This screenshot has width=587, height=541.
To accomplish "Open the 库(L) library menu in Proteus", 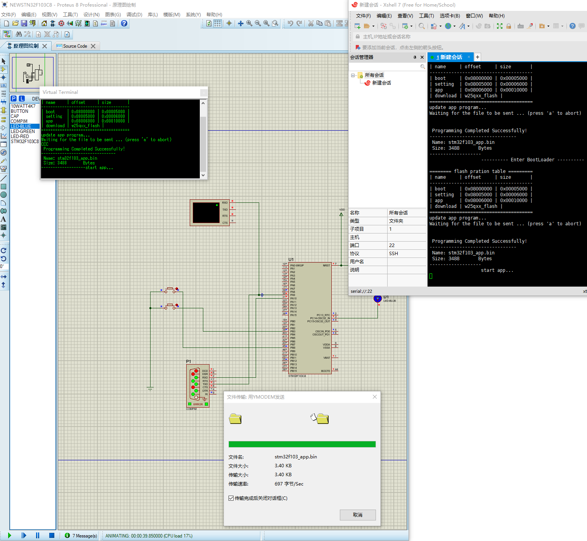I will [152, 14].
